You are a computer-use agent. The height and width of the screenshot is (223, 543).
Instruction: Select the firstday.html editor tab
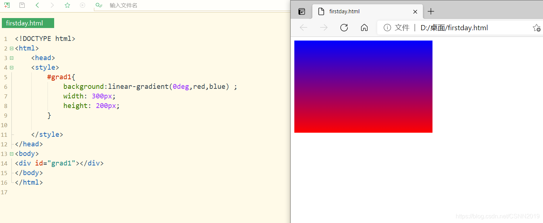pos(28,23)
